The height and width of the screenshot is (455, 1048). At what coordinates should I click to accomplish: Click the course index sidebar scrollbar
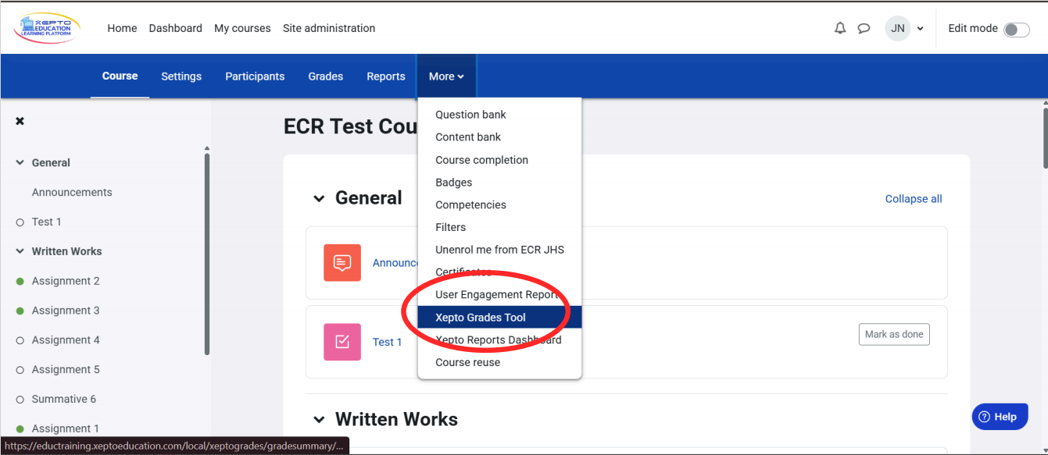206,254
